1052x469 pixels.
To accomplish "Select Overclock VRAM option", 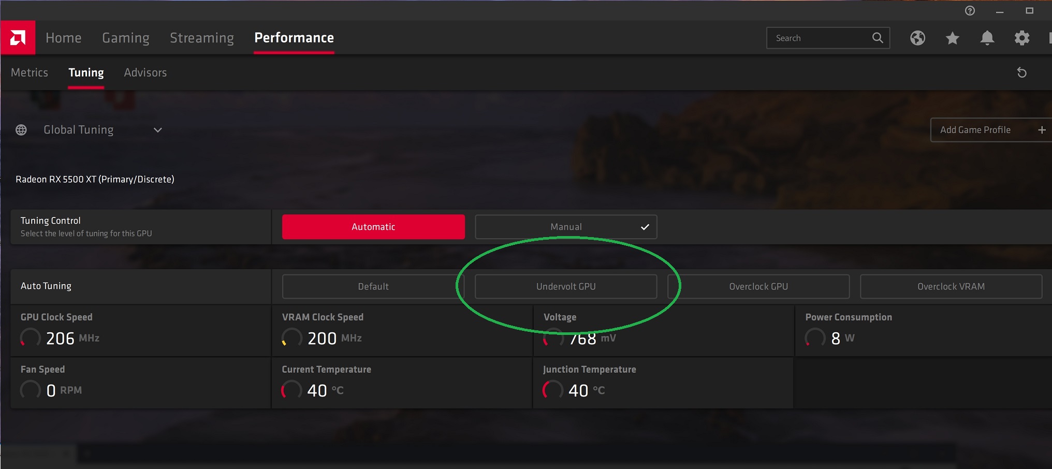I will [x=951, y=286].
